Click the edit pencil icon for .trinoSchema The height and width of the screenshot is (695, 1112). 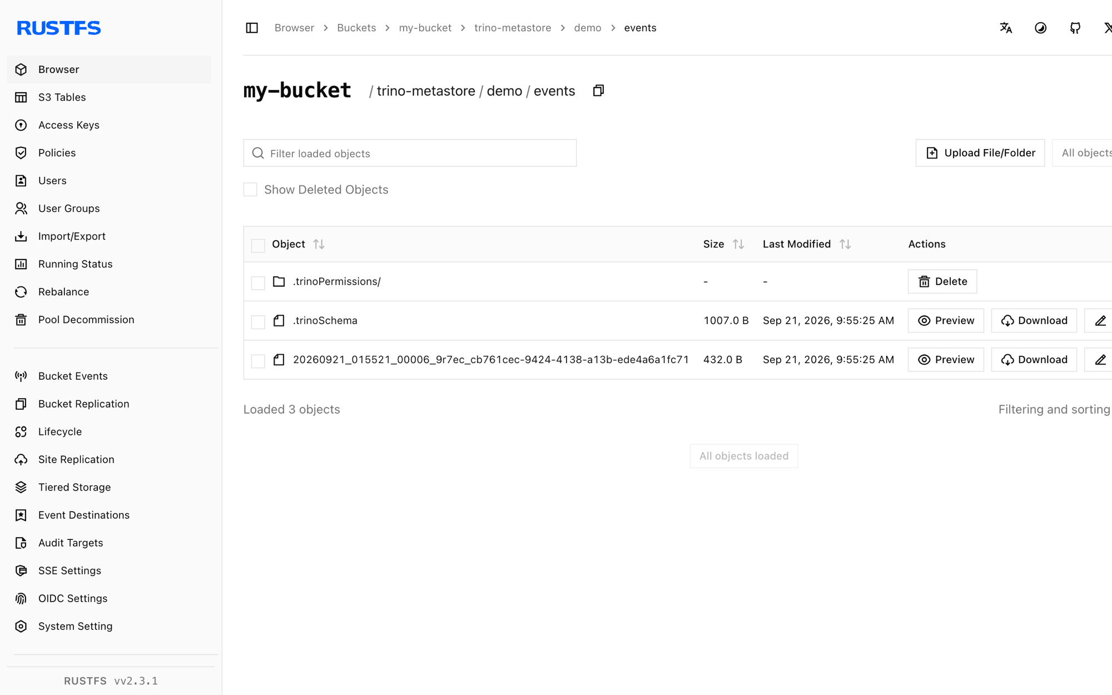tap(1100, 321)
